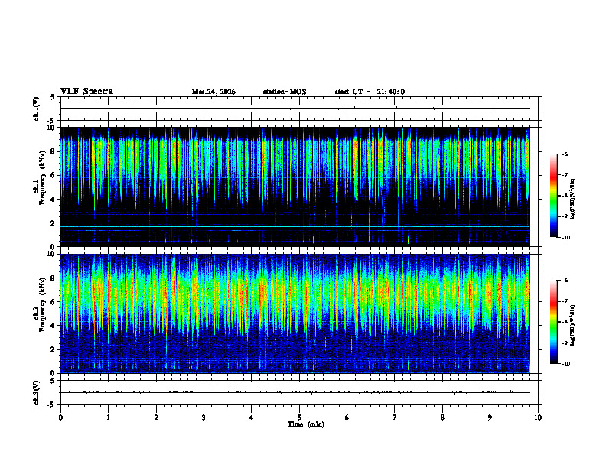Click the ch.1 voltage waveform trace

pyautogui.click(x=295, y=109)
